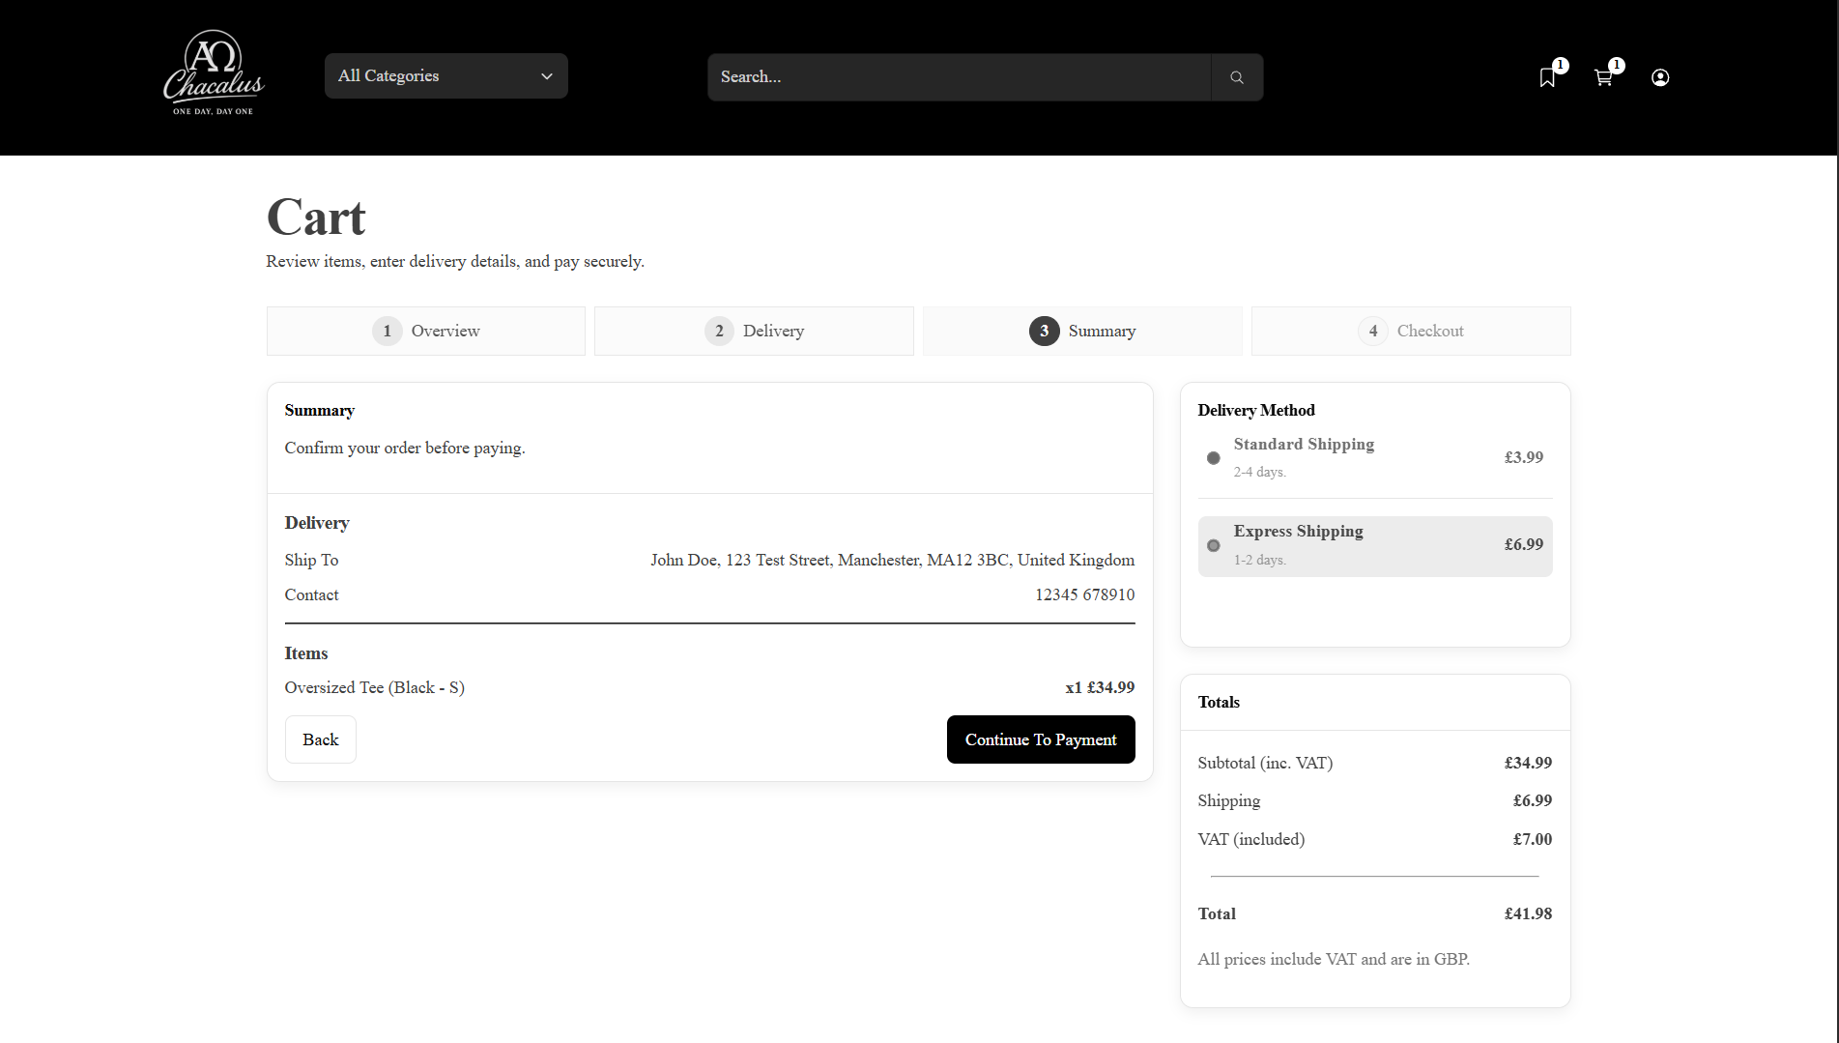Go to the Overview step tab
This screenshot has height=1043, width=1839.
426,331
